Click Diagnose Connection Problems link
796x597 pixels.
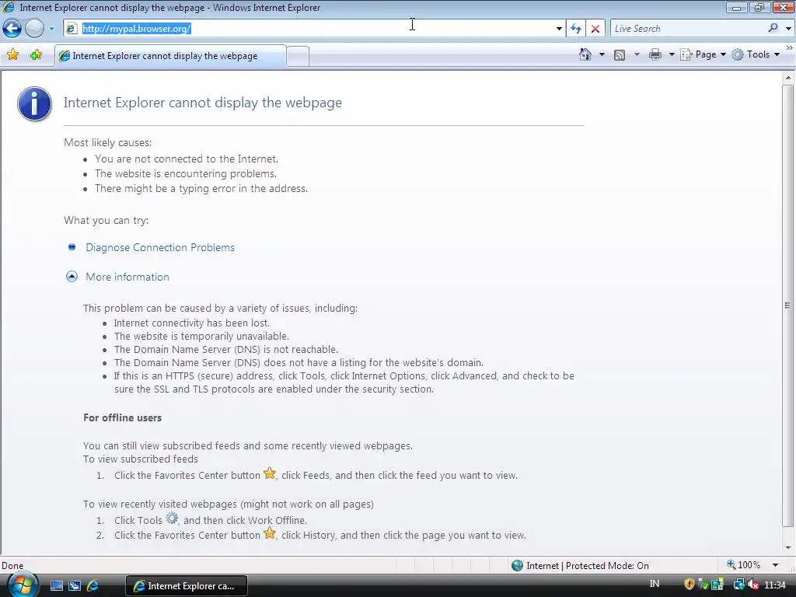click(160, 248)
